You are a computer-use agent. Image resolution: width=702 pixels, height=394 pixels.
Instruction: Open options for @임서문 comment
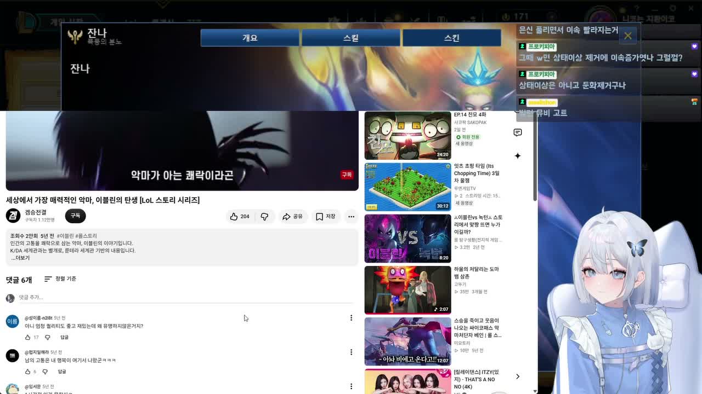click(351, 386)
